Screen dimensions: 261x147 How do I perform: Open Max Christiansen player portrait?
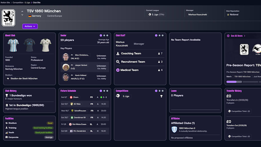pos(66,57)
